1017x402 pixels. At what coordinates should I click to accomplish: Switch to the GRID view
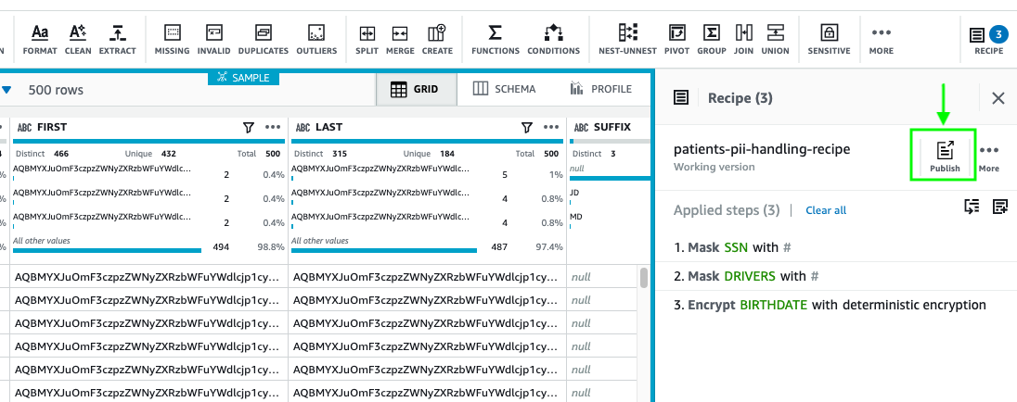[x=417, y=89]
